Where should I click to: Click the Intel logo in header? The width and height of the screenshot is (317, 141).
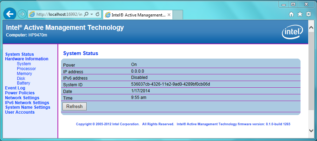[x=292, y=32]
